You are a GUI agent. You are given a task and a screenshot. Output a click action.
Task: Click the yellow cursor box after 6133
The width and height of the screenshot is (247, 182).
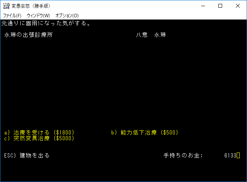tap(238, 156)
